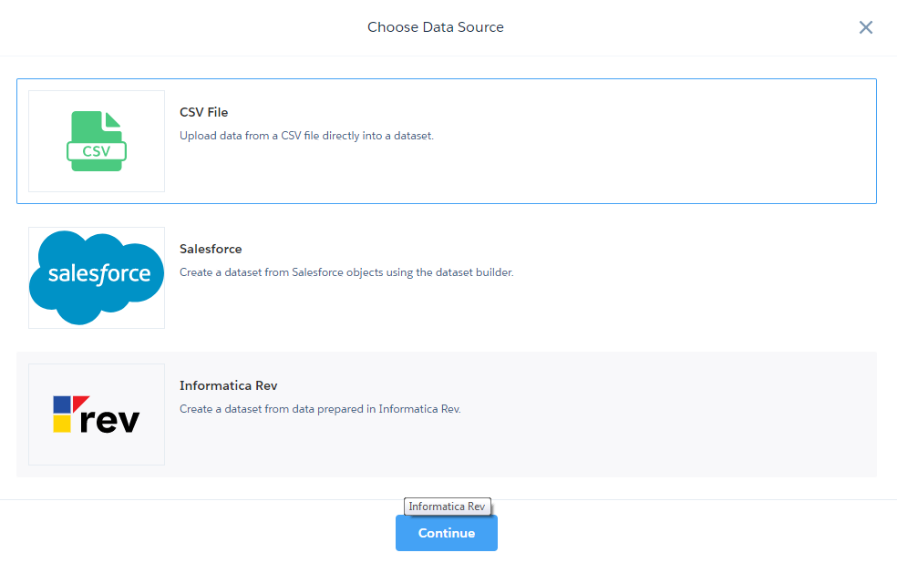The width and height of the screenshot is (897, 563).
Task: Click the Informatica Rev logo thumbnail
Action: coord(97,415)
